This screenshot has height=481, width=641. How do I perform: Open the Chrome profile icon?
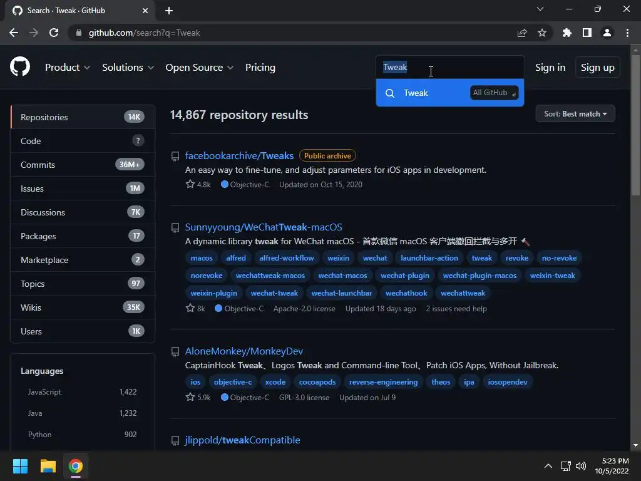[x=607, y=33]
